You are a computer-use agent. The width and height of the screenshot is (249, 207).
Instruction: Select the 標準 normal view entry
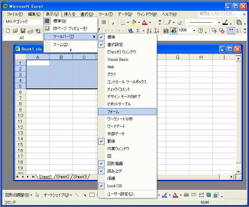[71, 21]
